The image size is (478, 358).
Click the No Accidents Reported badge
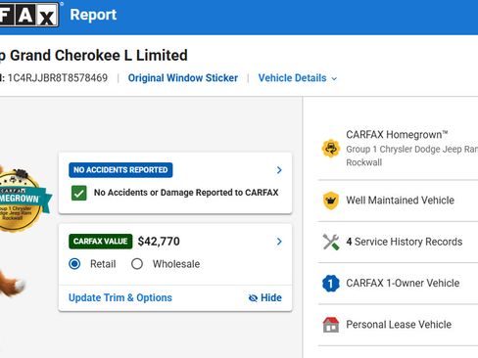click(x=120, y=170)
